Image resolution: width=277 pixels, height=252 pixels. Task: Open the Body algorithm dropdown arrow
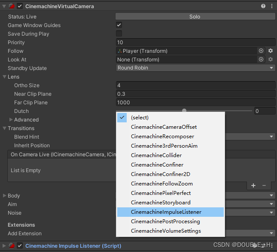pos(271,195)
